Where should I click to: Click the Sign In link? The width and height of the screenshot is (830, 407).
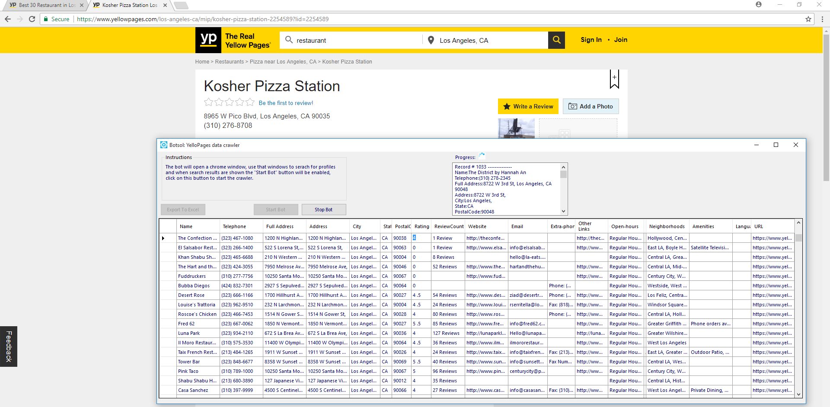[591, 40]
